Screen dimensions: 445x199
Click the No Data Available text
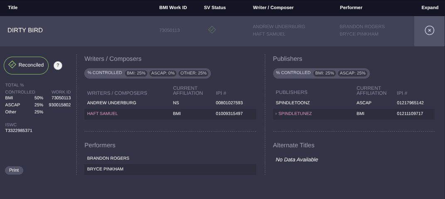click(x=297, y=160)
